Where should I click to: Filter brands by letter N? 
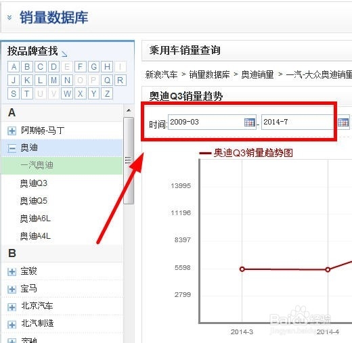67,80
